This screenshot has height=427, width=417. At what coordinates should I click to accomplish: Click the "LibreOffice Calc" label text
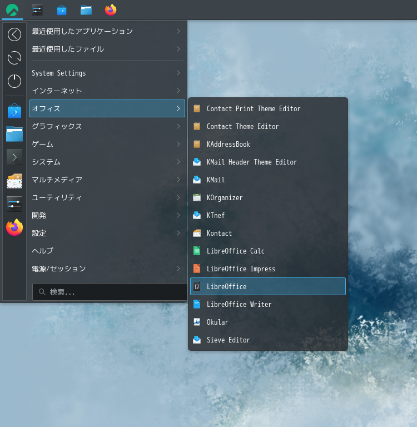[x=236, y=251]
